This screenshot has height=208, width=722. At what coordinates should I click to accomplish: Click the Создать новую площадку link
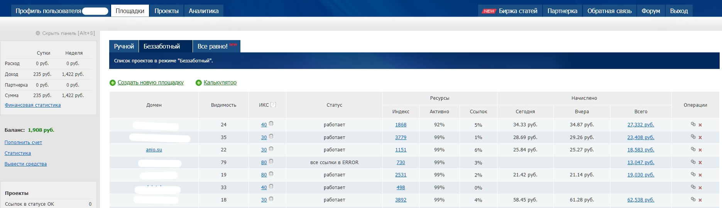pyautogui.click(x=150, y=82)
